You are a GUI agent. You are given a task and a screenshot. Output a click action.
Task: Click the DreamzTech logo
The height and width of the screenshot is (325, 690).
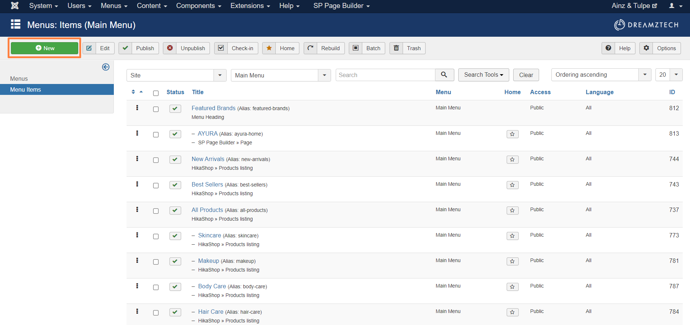tap(646, 25)
